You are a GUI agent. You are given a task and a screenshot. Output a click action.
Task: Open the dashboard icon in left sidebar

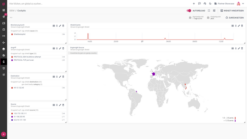[x=4, y=10]
